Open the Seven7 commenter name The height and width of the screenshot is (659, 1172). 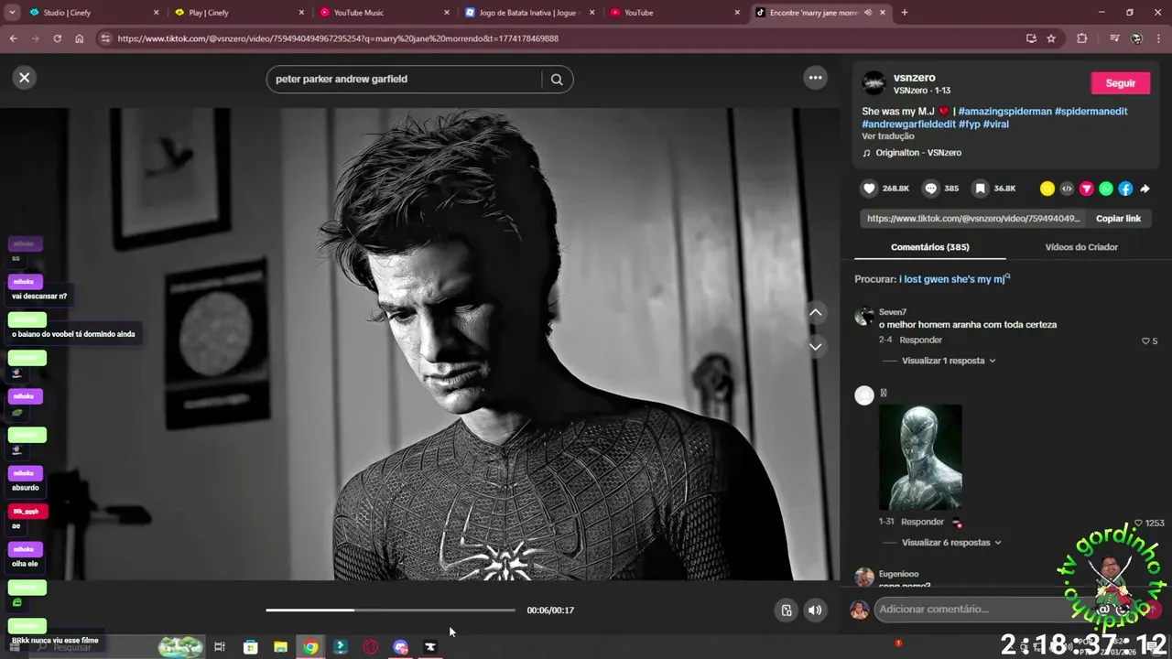point(892,312)
